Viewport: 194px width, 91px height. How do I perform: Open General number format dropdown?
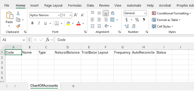click(145, 13)
